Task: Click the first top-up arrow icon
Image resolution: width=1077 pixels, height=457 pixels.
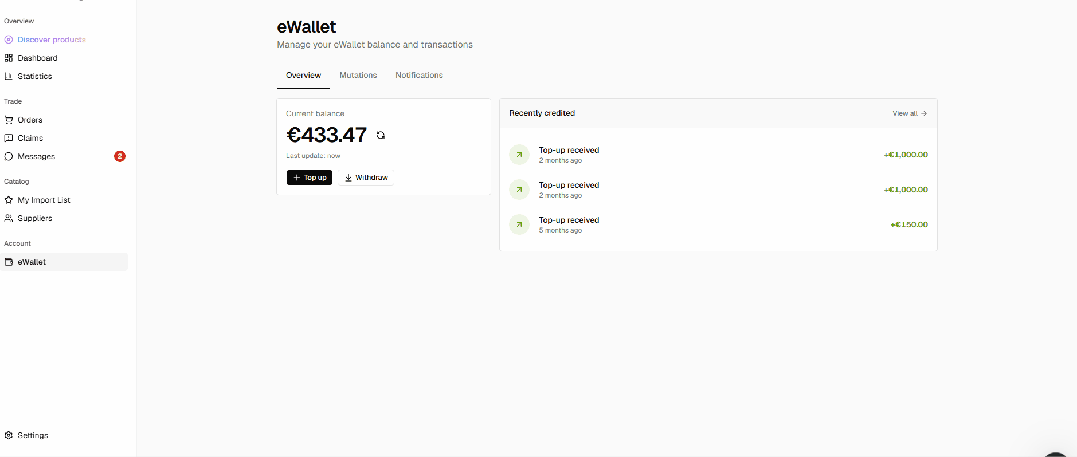Action: [519, 155]
